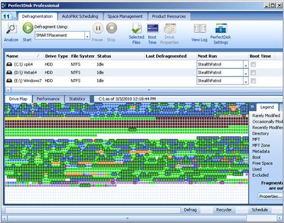This screenshot has height=223, width=284.
Task: Open the View Log book icon
Action: (x=200, y=29)
